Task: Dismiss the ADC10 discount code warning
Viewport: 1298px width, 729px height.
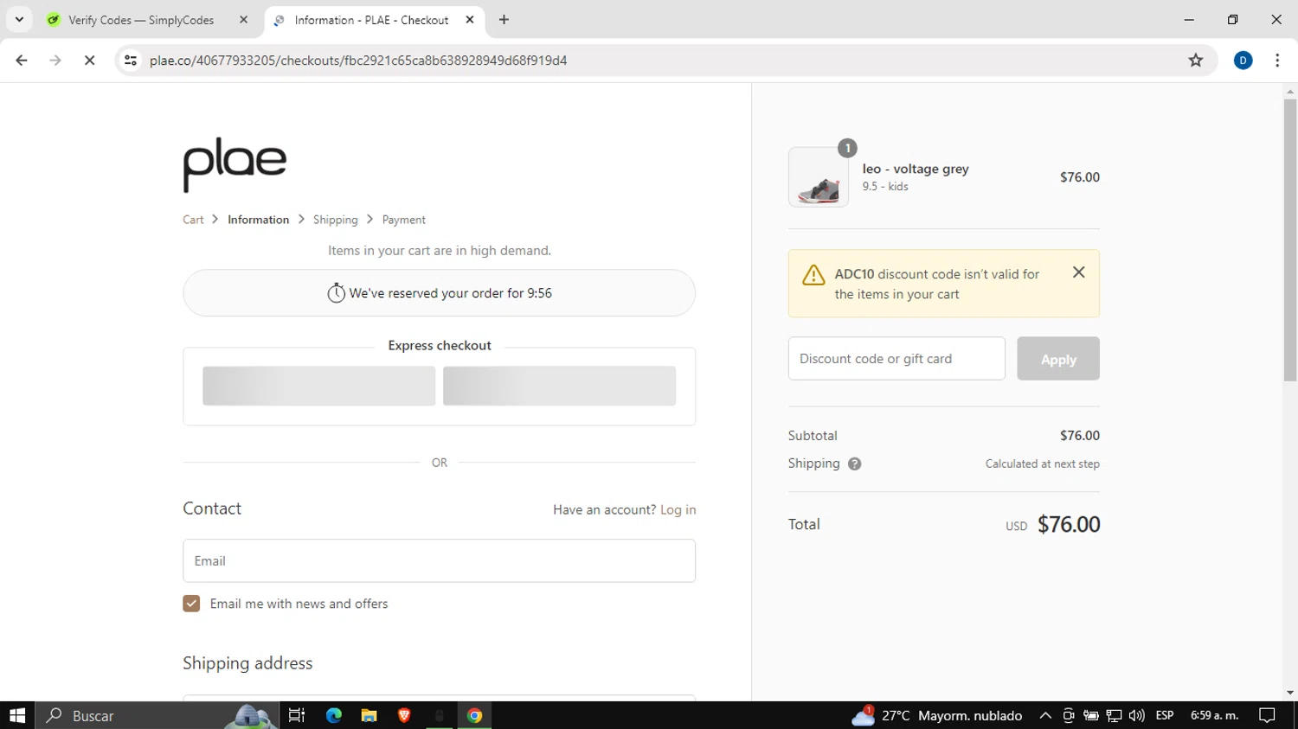Action: 1078,272
